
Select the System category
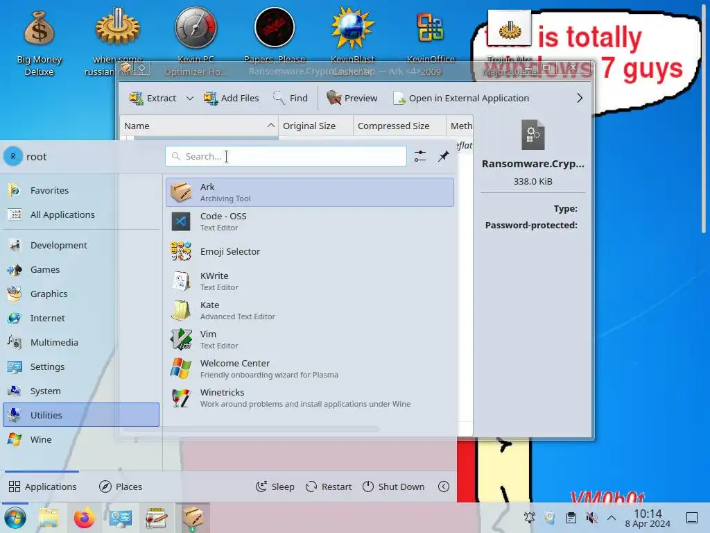tap(82, 391)
